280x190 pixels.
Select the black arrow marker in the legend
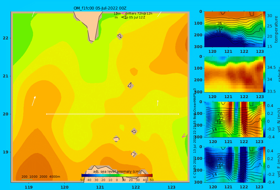click(123, 17)
